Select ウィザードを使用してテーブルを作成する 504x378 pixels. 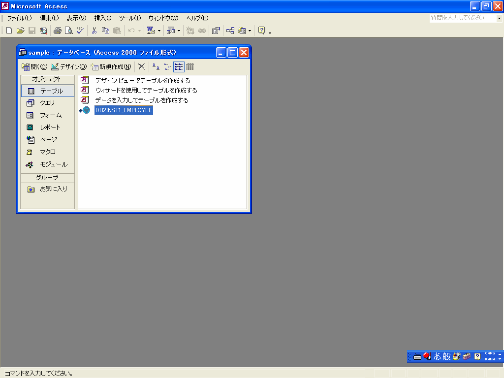coord(146,91)
